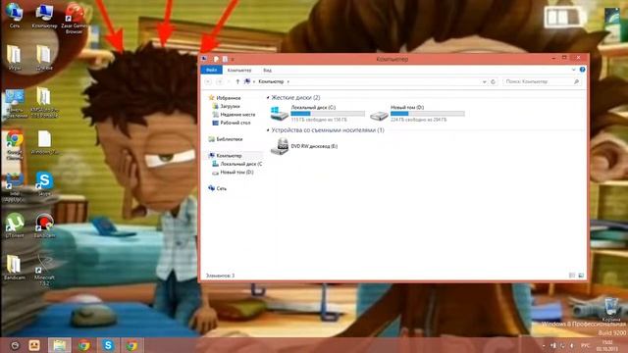Expand the address bar history dropdown
The image size is (628, 353).
pos(484,81)
